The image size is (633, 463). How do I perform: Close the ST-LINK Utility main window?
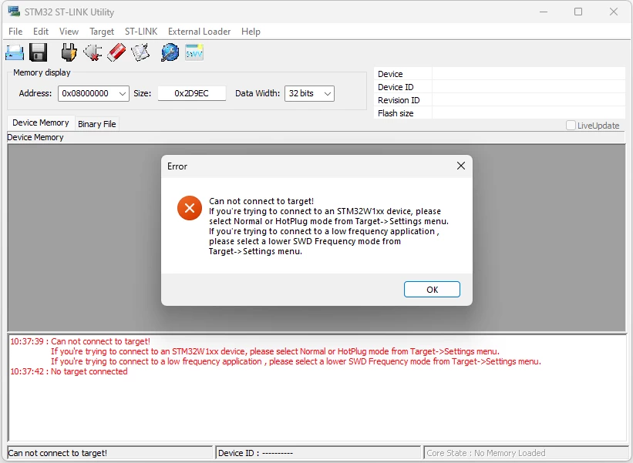click(x=614, y=12)
